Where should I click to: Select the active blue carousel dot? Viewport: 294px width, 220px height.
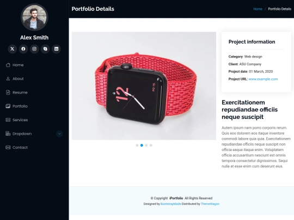coord(142,145)
